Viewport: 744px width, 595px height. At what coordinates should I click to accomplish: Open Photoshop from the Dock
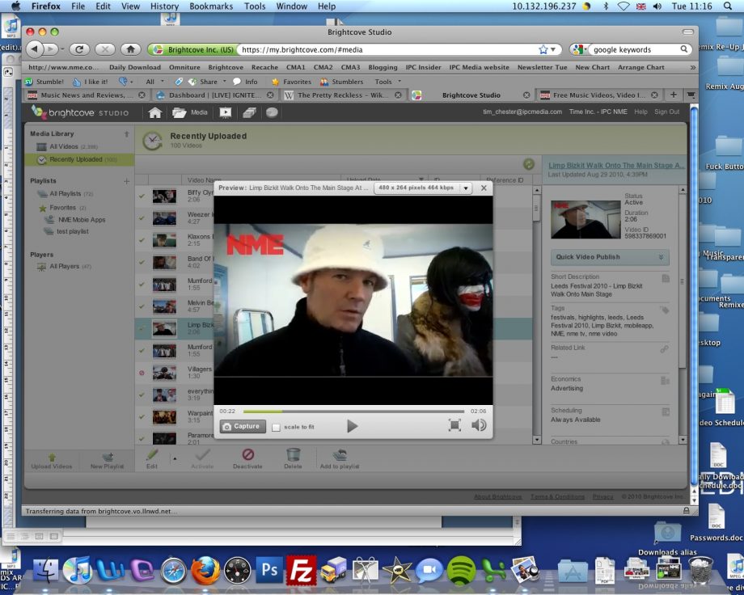point(269,570)
